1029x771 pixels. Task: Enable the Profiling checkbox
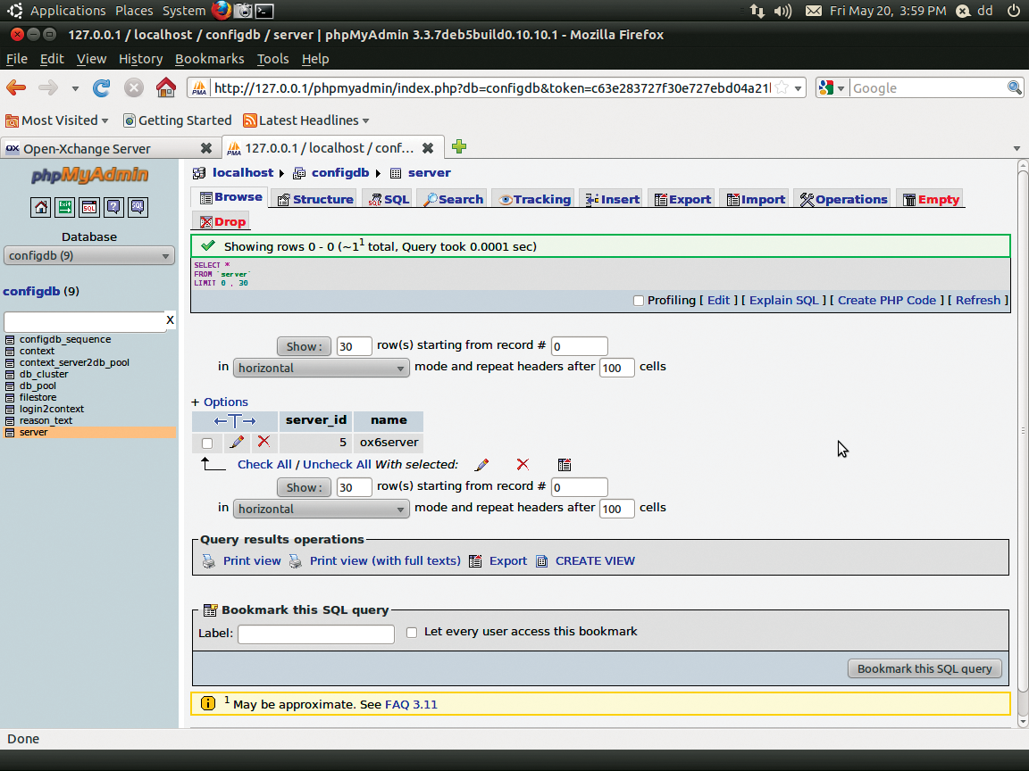(x=639, y=301)
